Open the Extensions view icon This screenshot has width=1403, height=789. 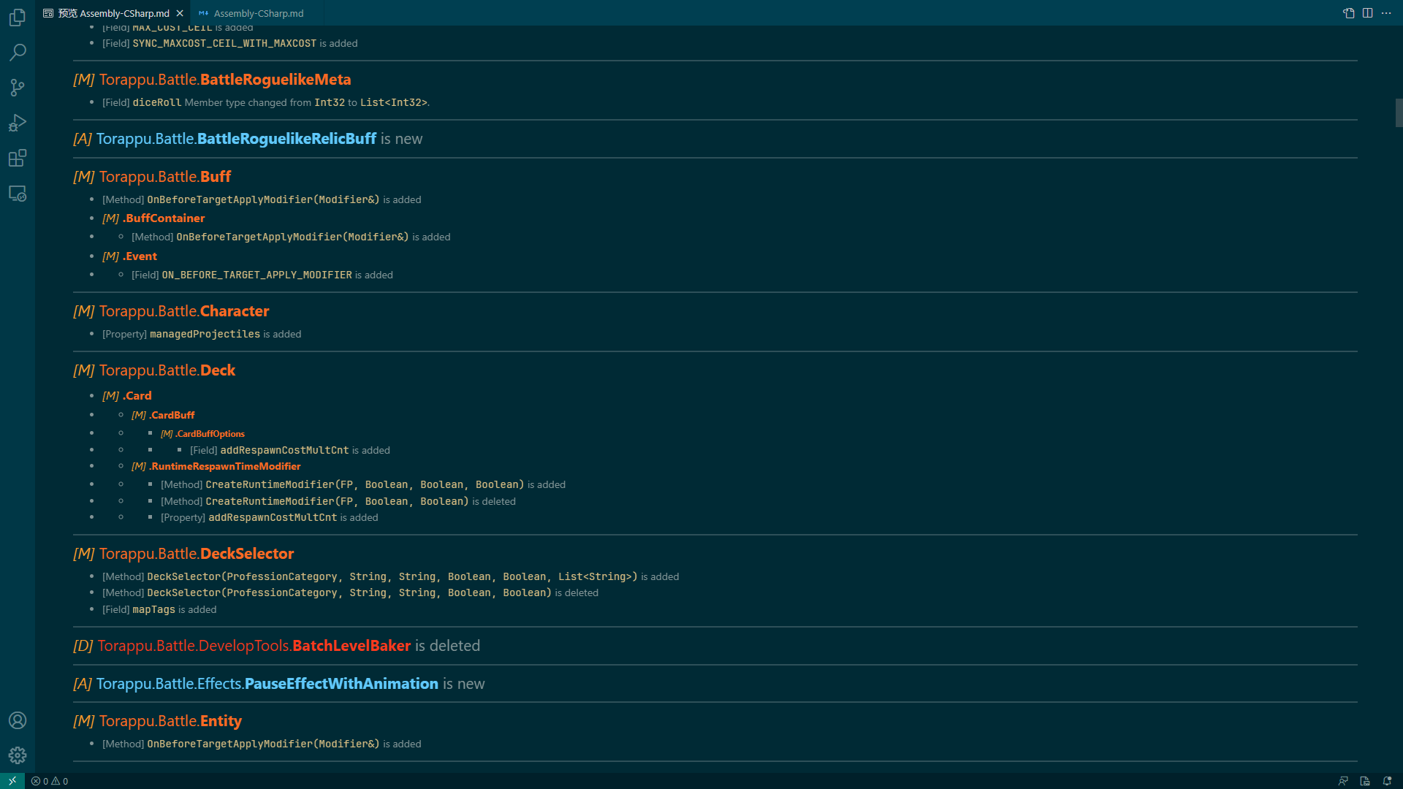tap(18, 158)
